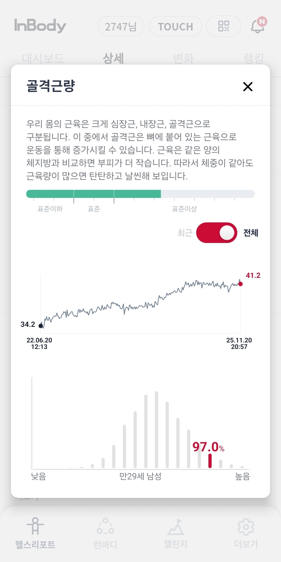Screen dimensions: 281x562
Task: Close the 골격근량 detail popup
Action: 248,87
